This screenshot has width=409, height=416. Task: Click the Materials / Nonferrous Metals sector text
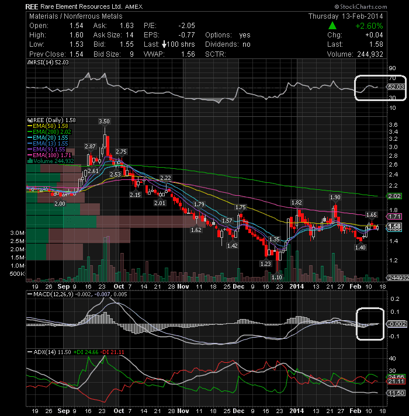click(x=75, y=16)
